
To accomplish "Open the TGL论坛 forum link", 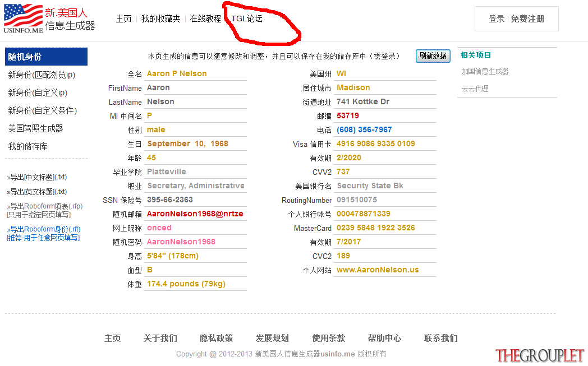I will click(x=247, y=18).
